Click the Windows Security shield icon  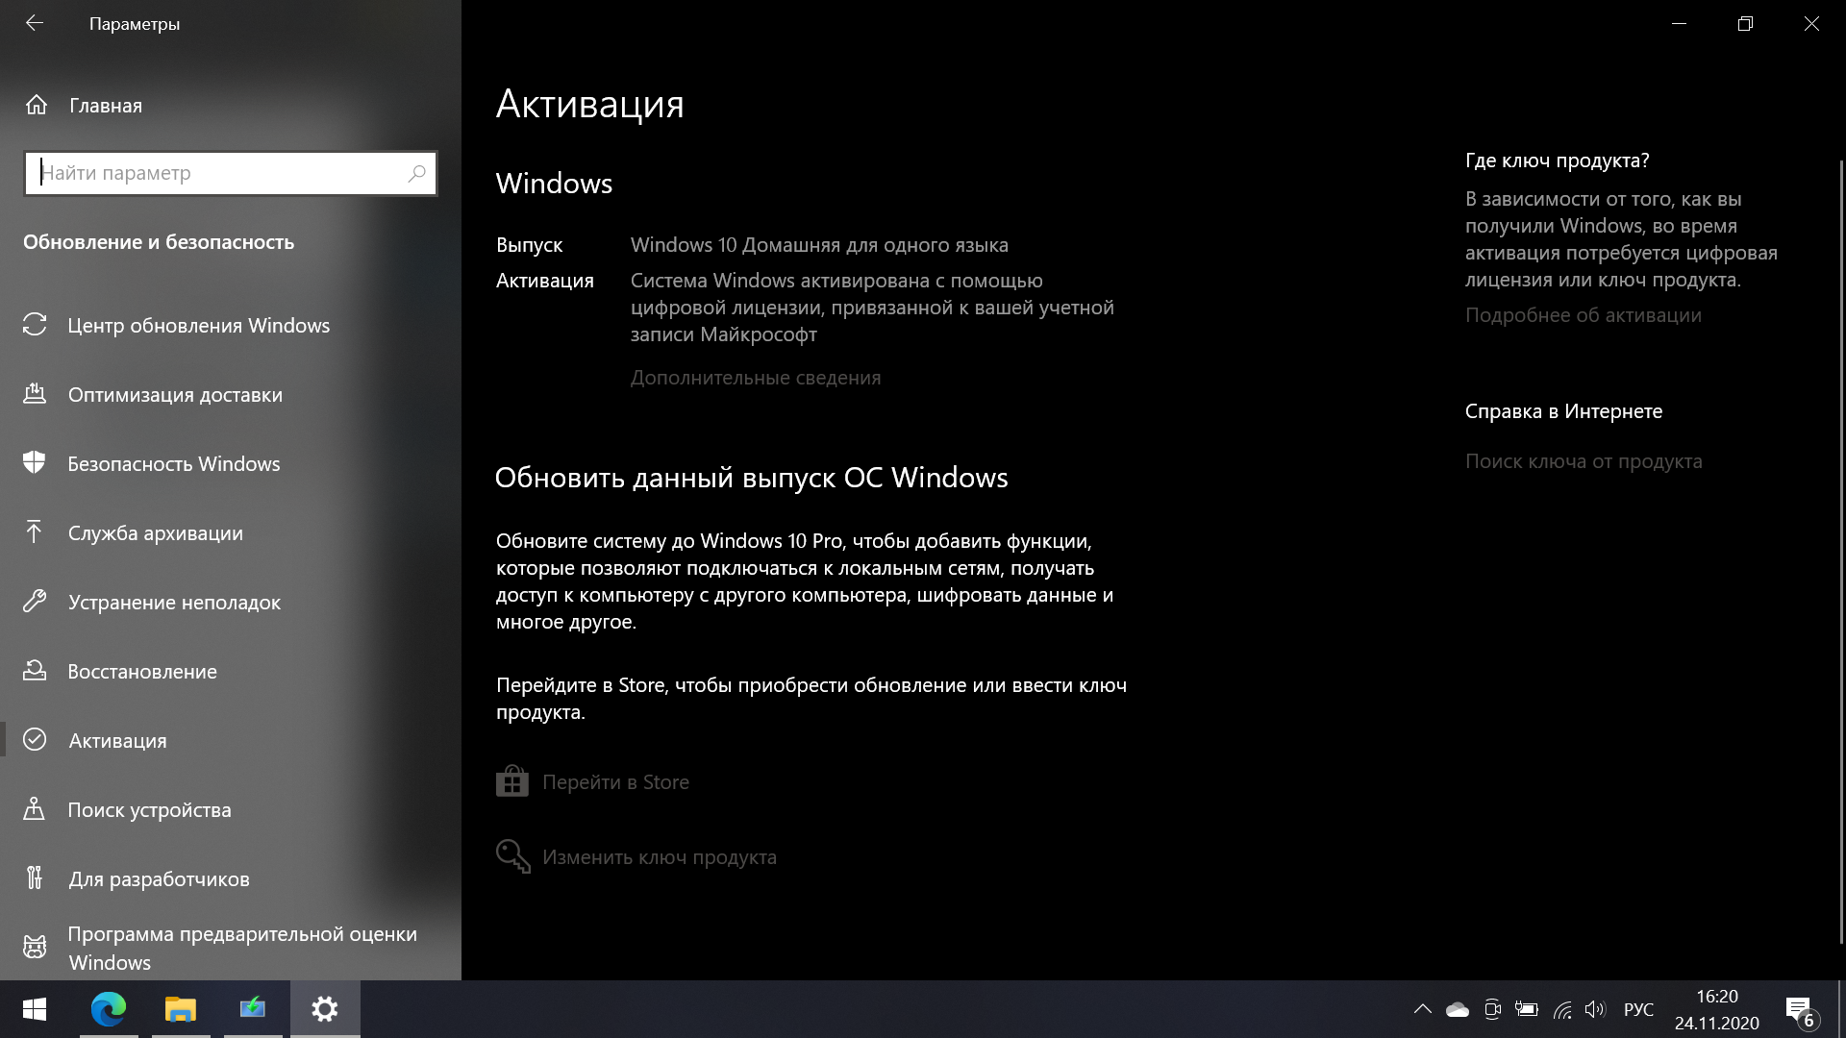(35, 462)
